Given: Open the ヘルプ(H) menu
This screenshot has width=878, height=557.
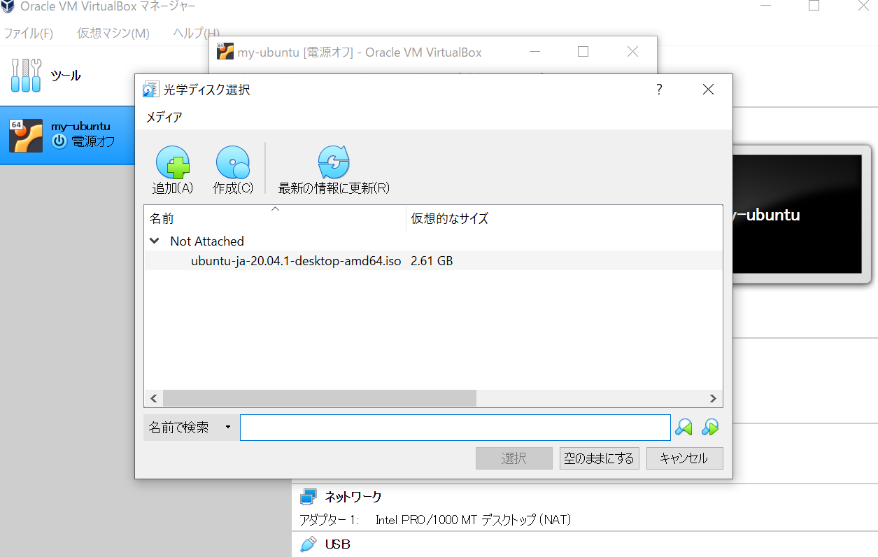Looking at the screenshot, I should (x=197, y=33).
